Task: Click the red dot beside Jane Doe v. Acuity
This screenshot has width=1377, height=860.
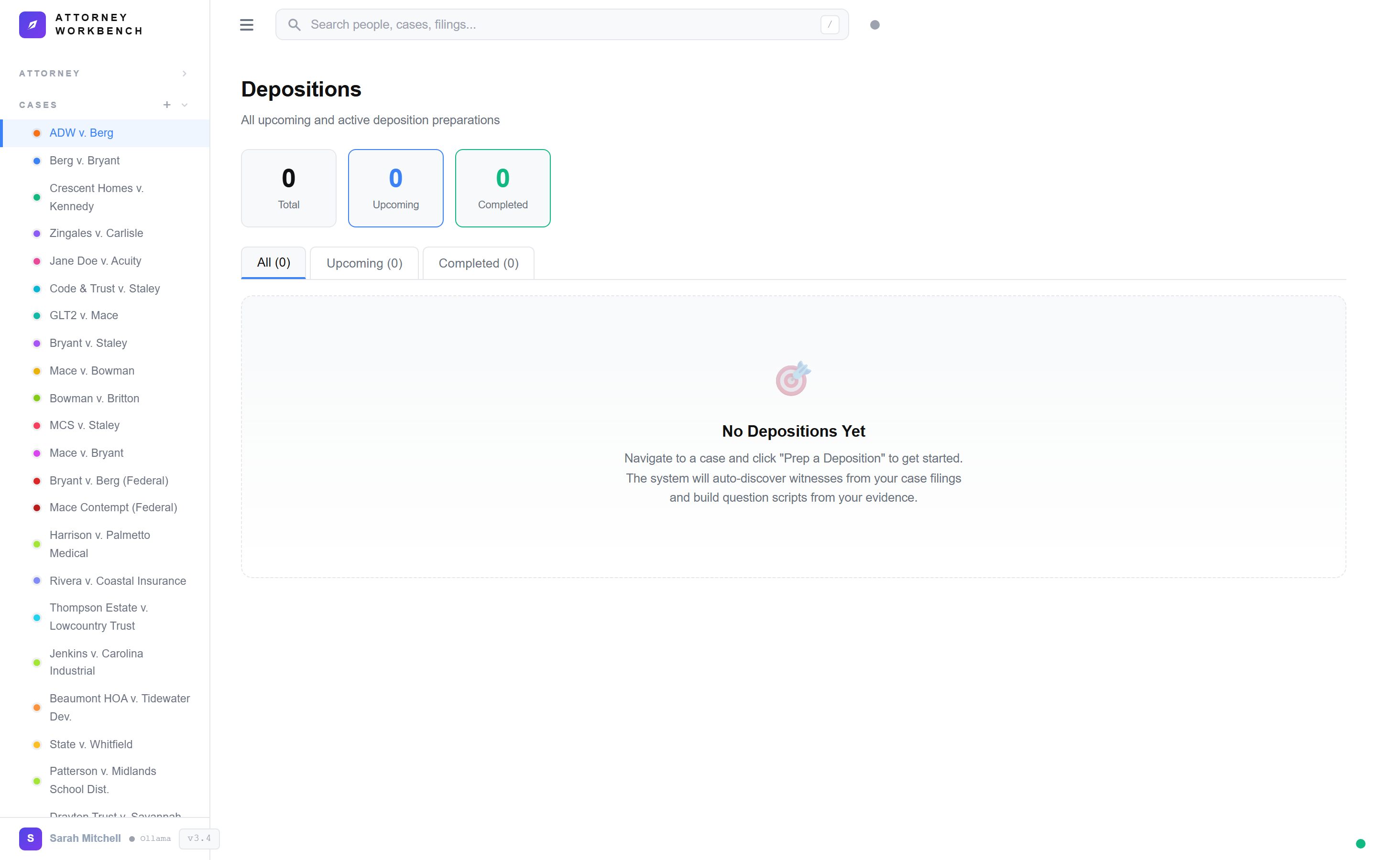Action: (x=36, y=260)
